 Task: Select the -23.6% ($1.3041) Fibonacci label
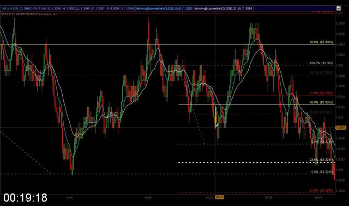point(321,160)
